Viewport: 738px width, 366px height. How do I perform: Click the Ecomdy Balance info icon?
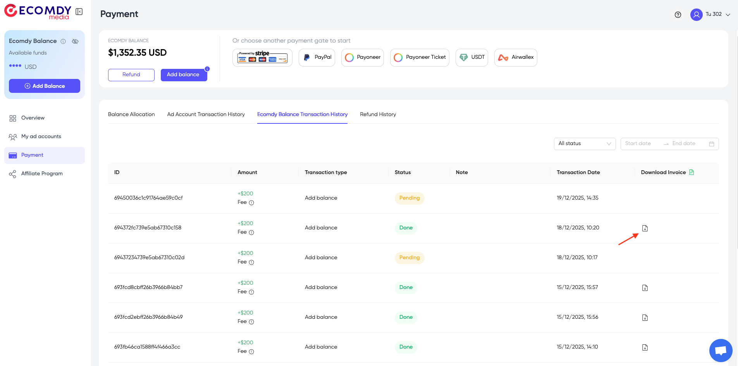[x=63, y=41]
